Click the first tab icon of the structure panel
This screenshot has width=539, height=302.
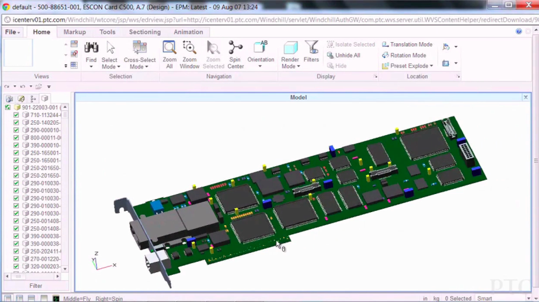[9, 99]
